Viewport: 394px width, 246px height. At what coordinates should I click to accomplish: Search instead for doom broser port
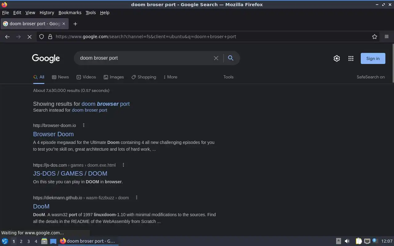point(90,110)
